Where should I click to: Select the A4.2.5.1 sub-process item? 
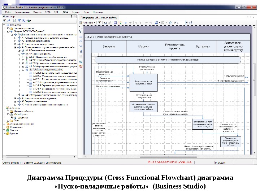pyautogui.click(x=55, y=73)
